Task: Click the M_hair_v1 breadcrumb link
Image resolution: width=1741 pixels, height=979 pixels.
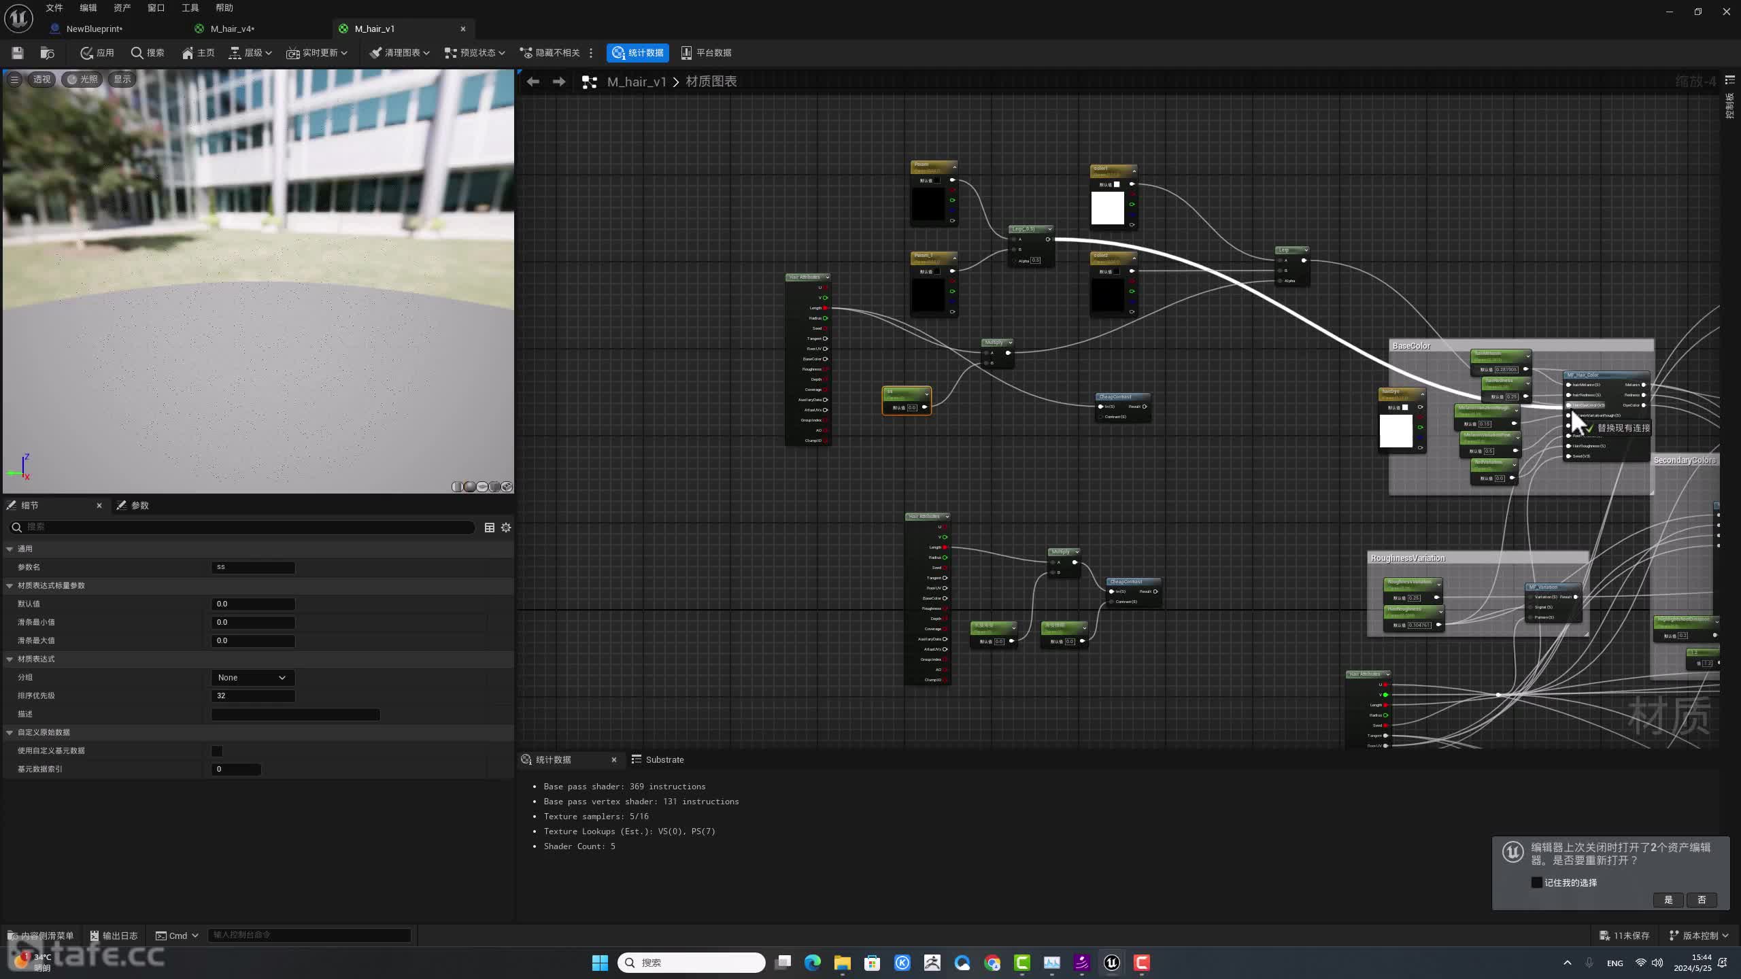Action: [637, 82]
